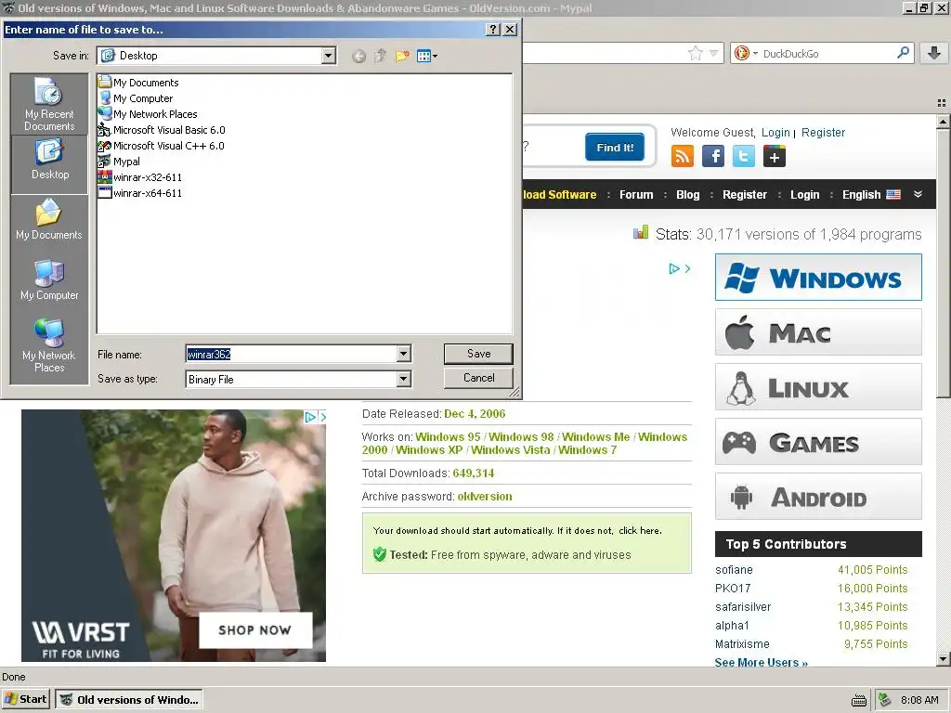Open the Android category banner
The width and height of the screenshot is (951, 713).
click(x=818, y=497)
